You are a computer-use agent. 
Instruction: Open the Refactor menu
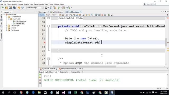(x=27, y=4)
